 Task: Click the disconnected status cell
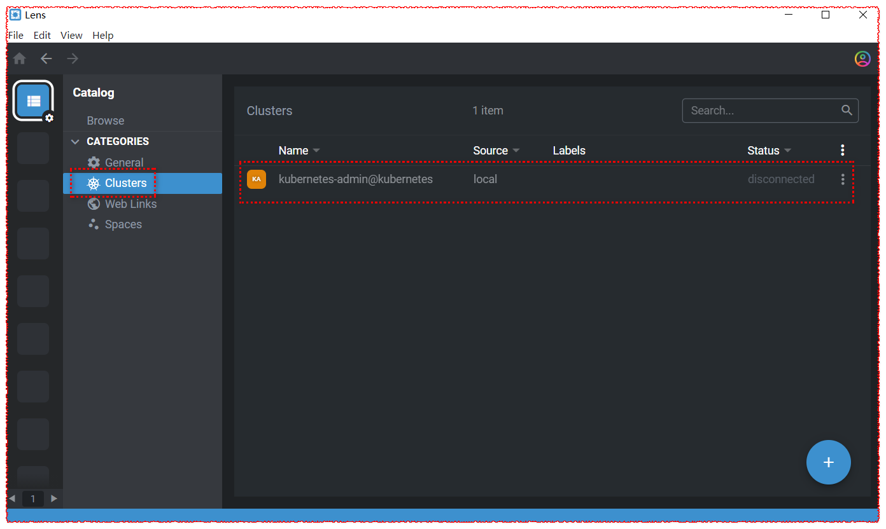[781, 179]
